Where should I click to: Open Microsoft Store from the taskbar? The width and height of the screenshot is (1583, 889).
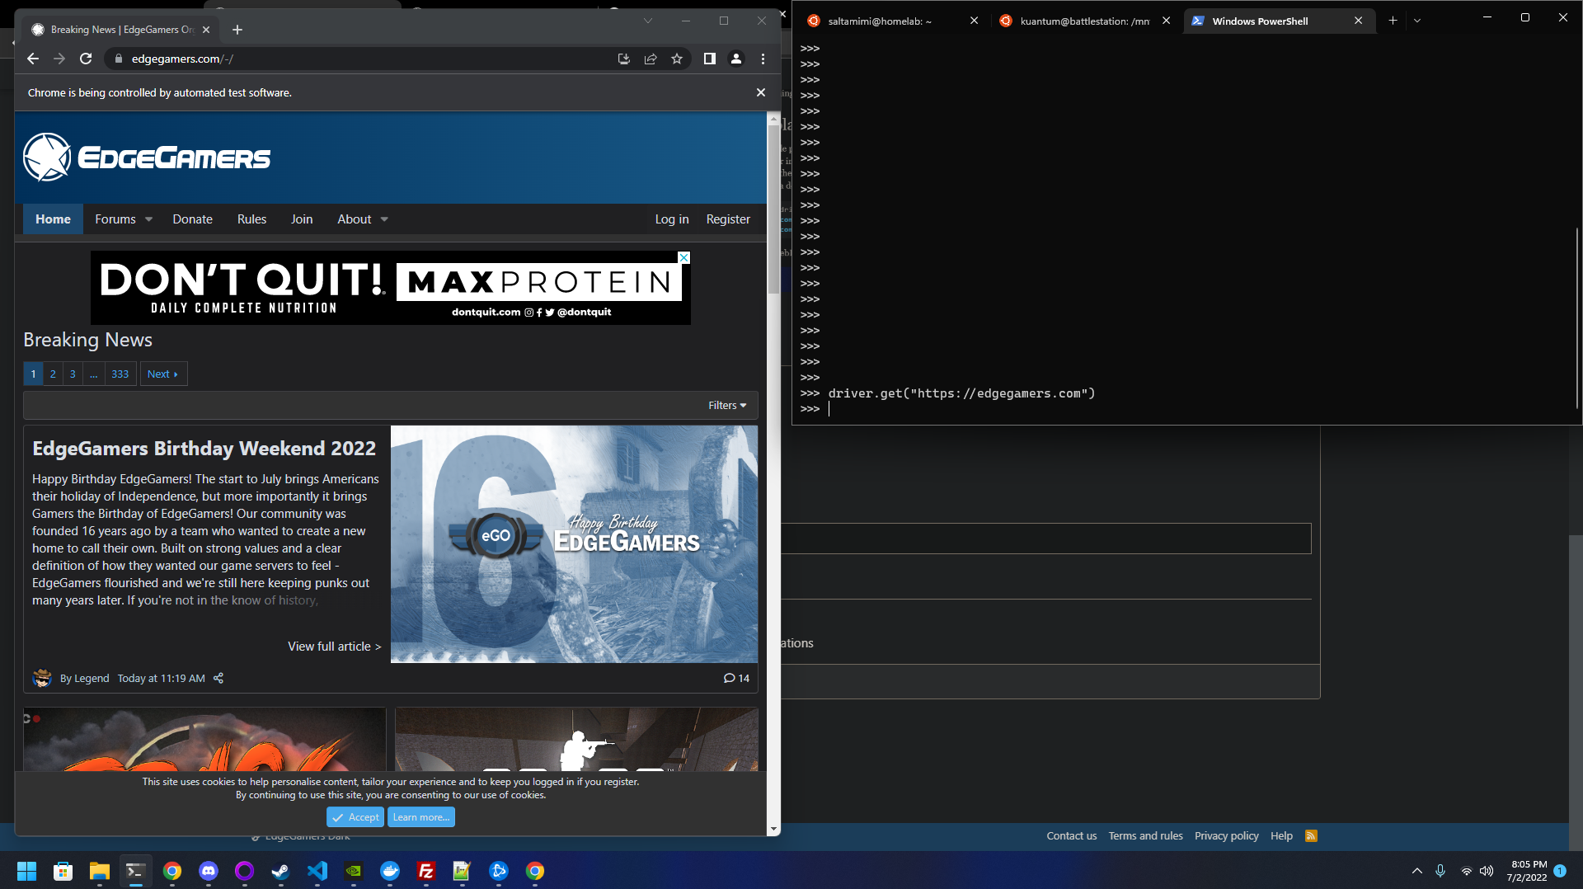(63, 871)
